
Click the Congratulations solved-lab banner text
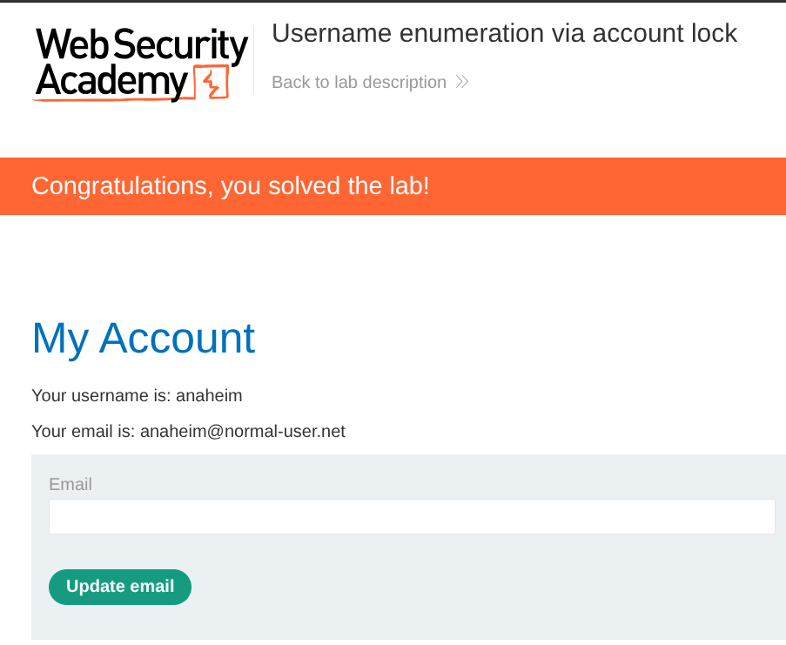[x=231, y=185]
